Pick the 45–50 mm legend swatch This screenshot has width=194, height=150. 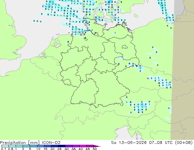tap(90, 146)
